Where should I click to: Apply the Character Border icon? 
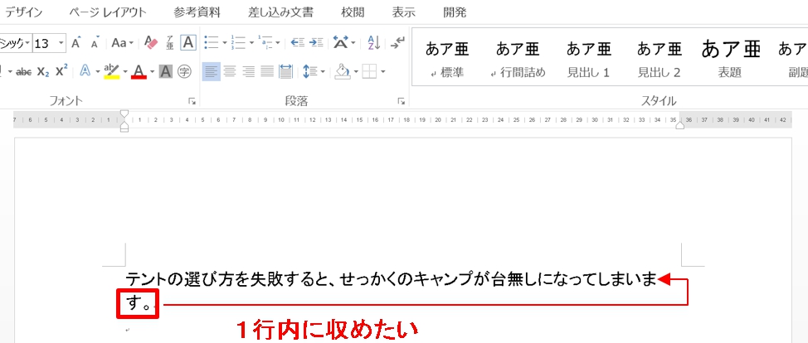coord(188,43)
